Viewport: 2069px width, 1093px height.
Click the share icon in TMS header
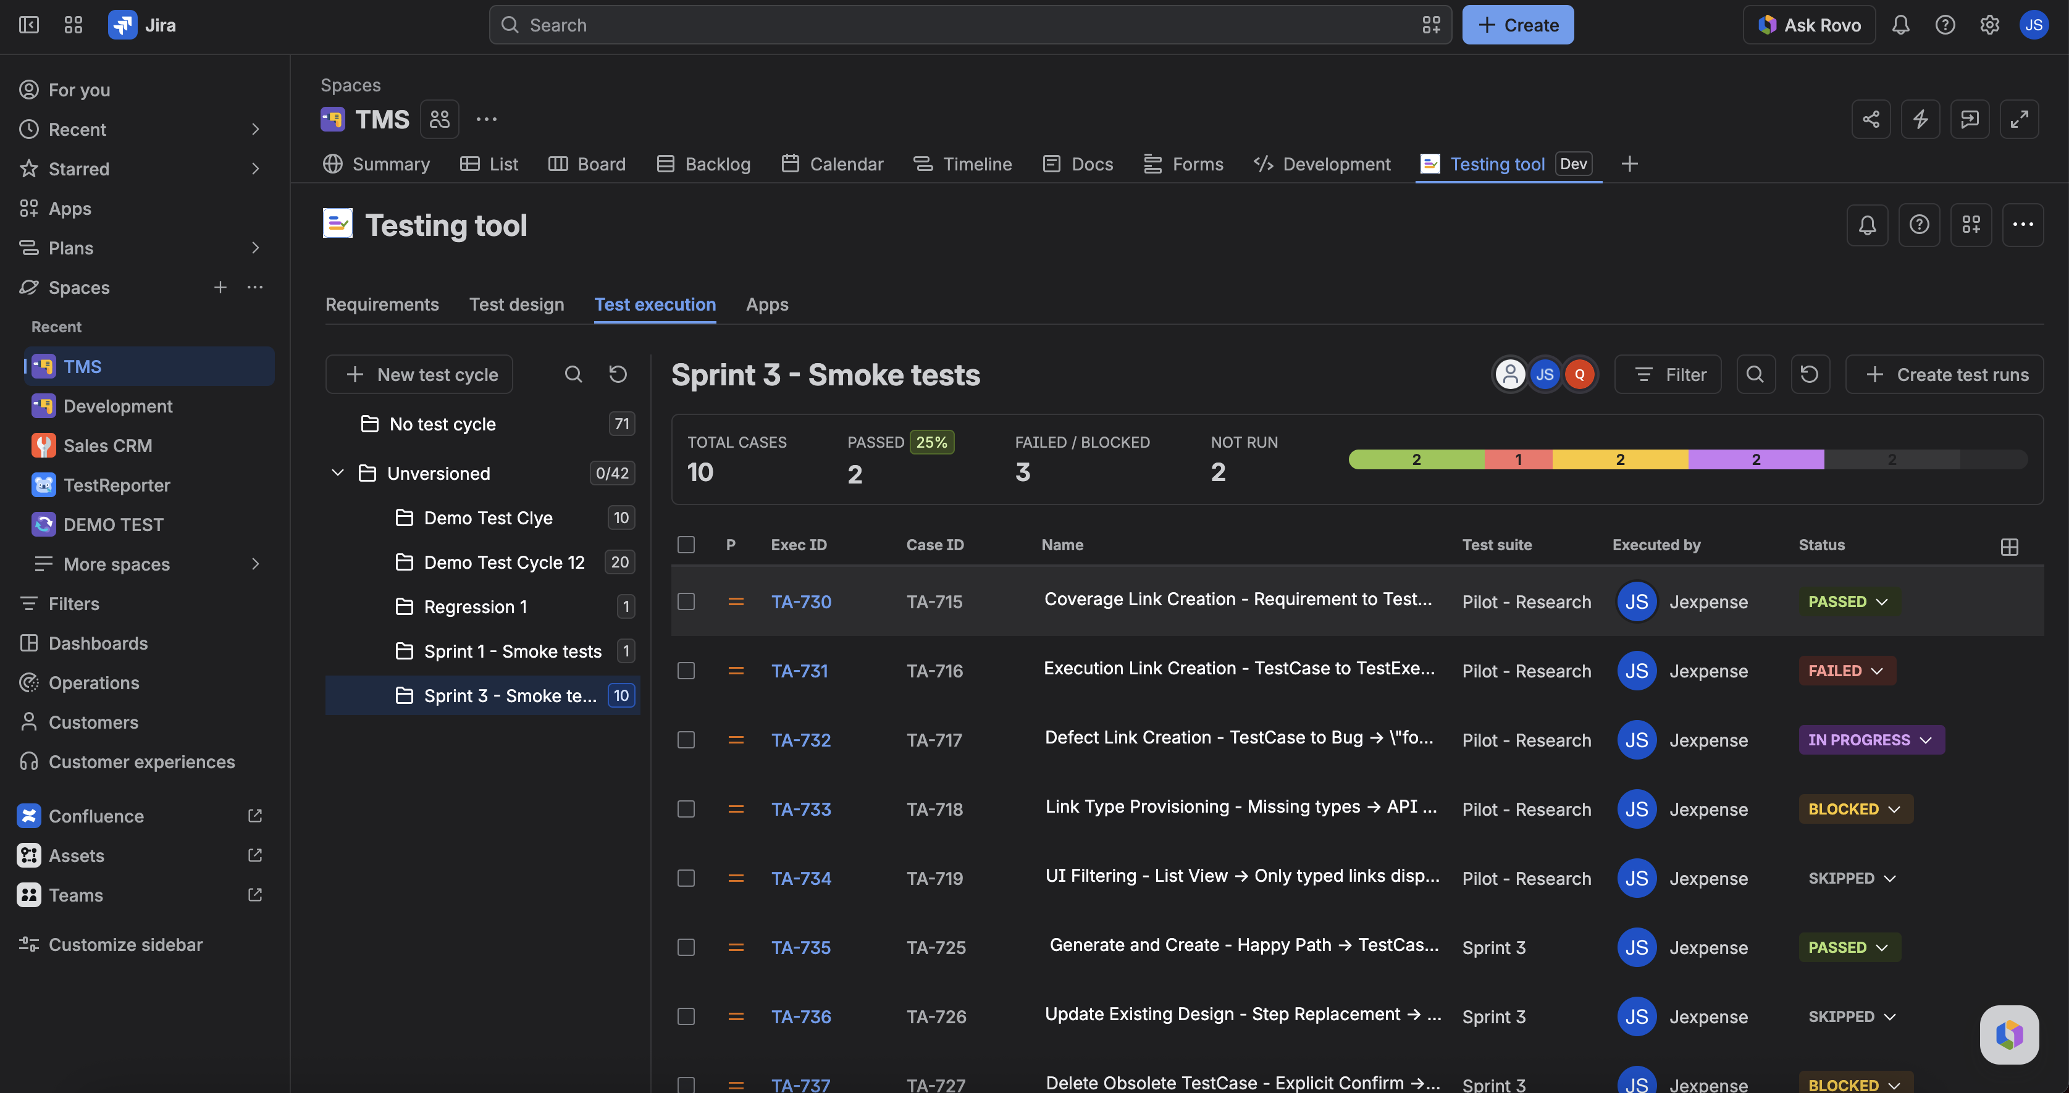[x=1871, y=119]
